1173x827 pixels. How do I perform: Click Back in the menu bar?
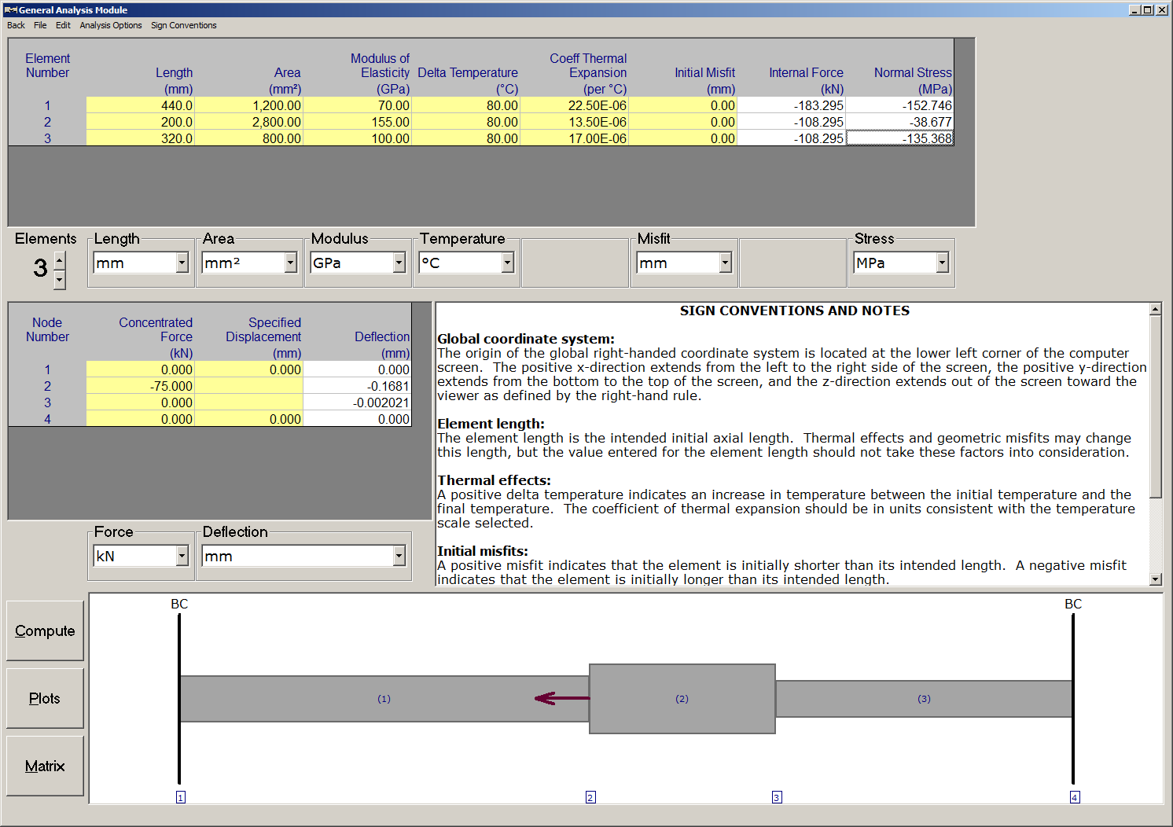15,25
